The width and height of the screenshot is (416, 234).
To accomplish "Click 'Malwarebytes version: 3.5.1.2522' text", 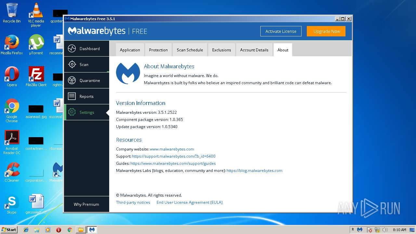I will [x=146, y=112].
